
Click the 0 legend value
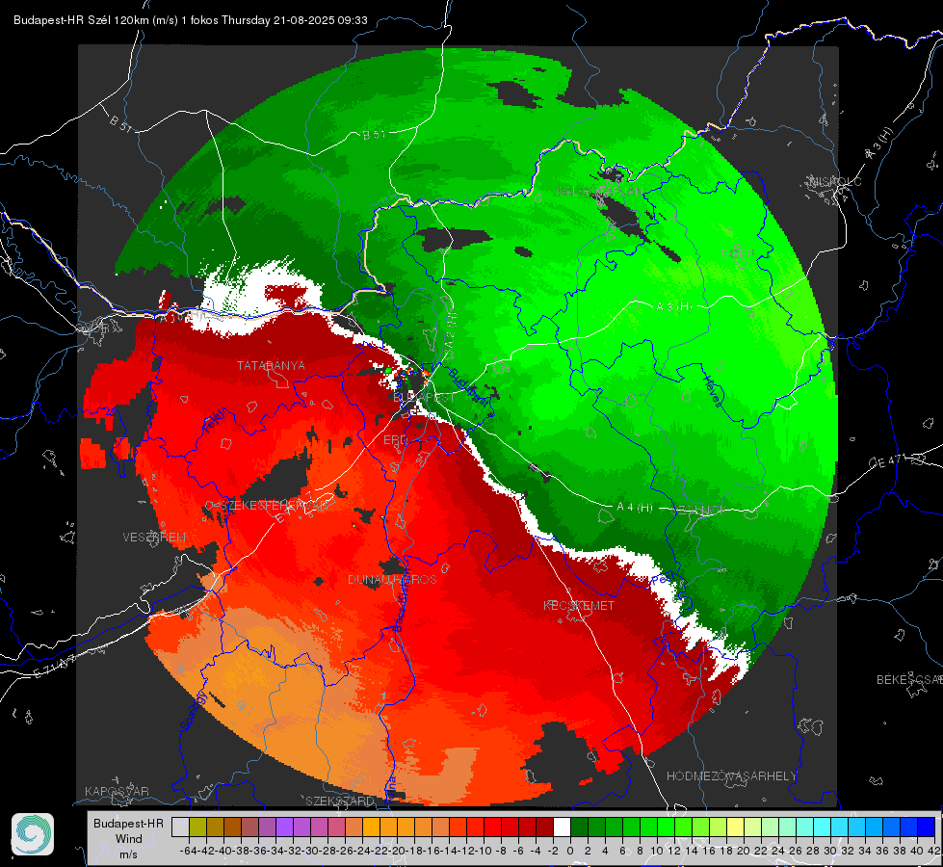tap(570, 851)
